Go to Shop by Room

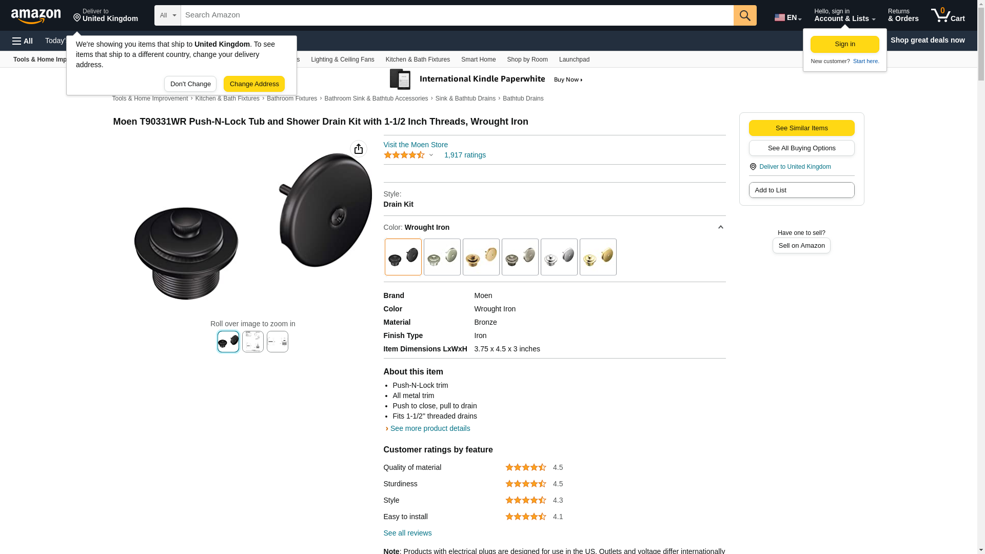coord(527,60)
